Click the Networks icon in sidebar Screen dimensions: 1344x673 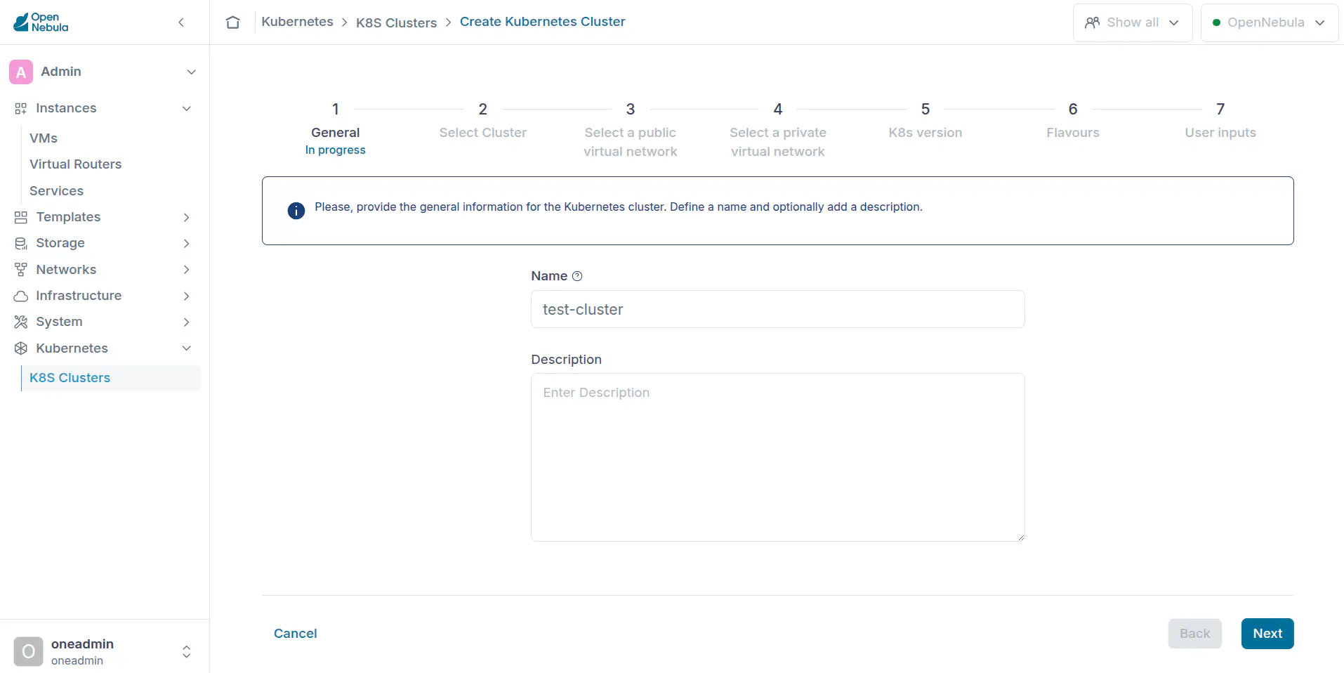(21, 270)
